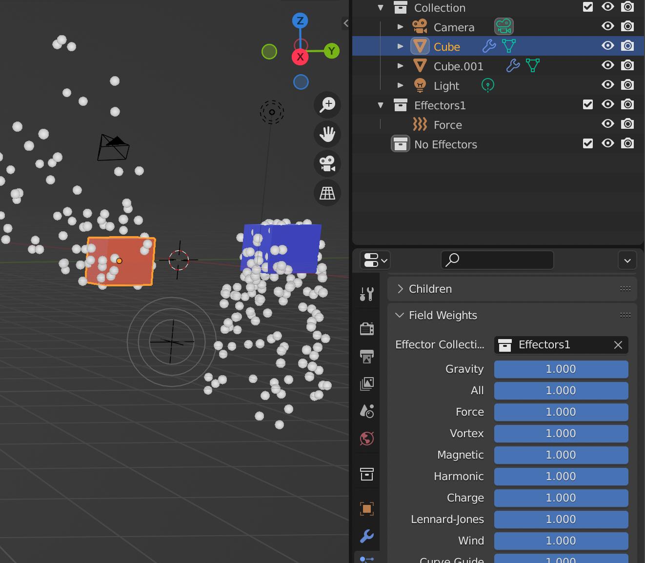Click Cube.001 modifier wrench icon
This screenshot has height=563, width=645.
pos(513,66)
